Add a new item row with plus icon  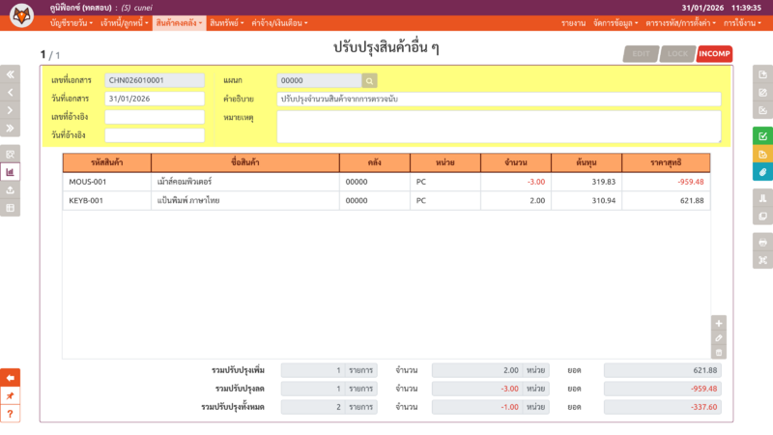pyautogui.click(x=719, y=323)
